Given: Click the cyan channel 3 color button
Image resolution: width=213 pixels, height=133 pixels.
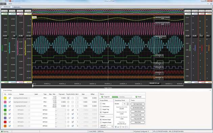Looking at the screenshot, I should click(x=5, y=106).
